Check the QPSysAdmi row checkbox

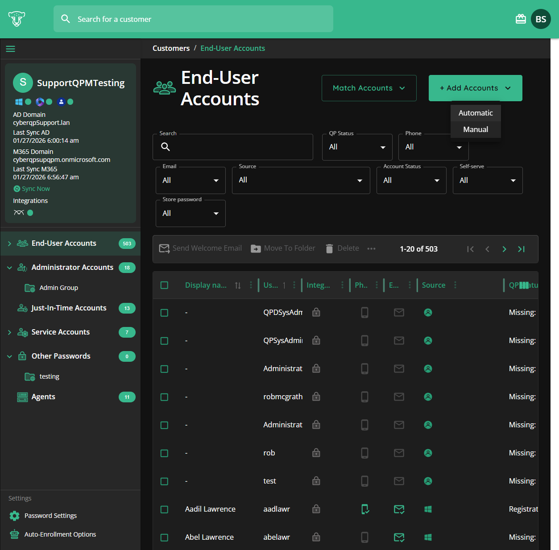(x=164, y=341)
